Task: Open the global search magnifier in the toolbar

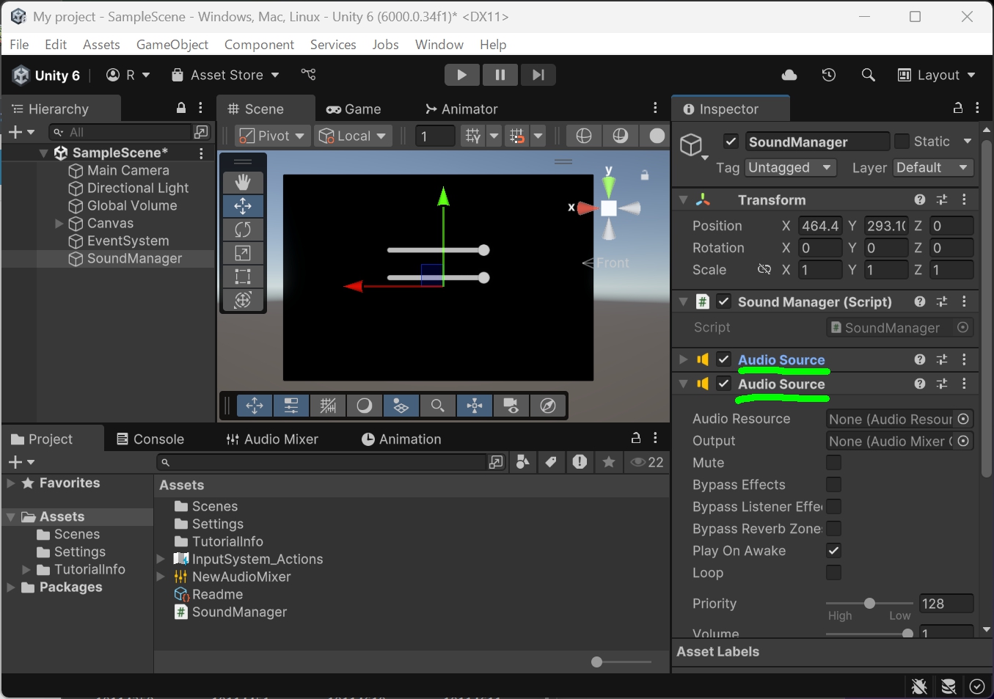Action: [x=868, y=74]
